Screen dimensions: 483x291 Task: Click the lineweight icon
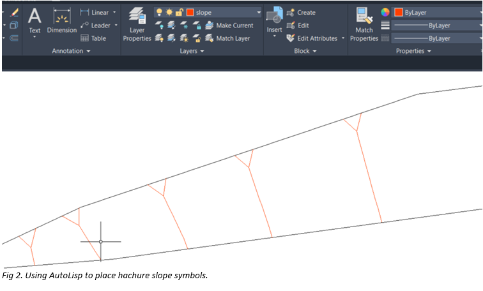pos(385,26)
